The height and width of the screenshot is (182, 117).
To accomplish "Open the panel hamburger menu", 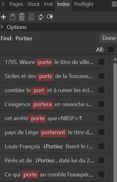I will (114, 4).
